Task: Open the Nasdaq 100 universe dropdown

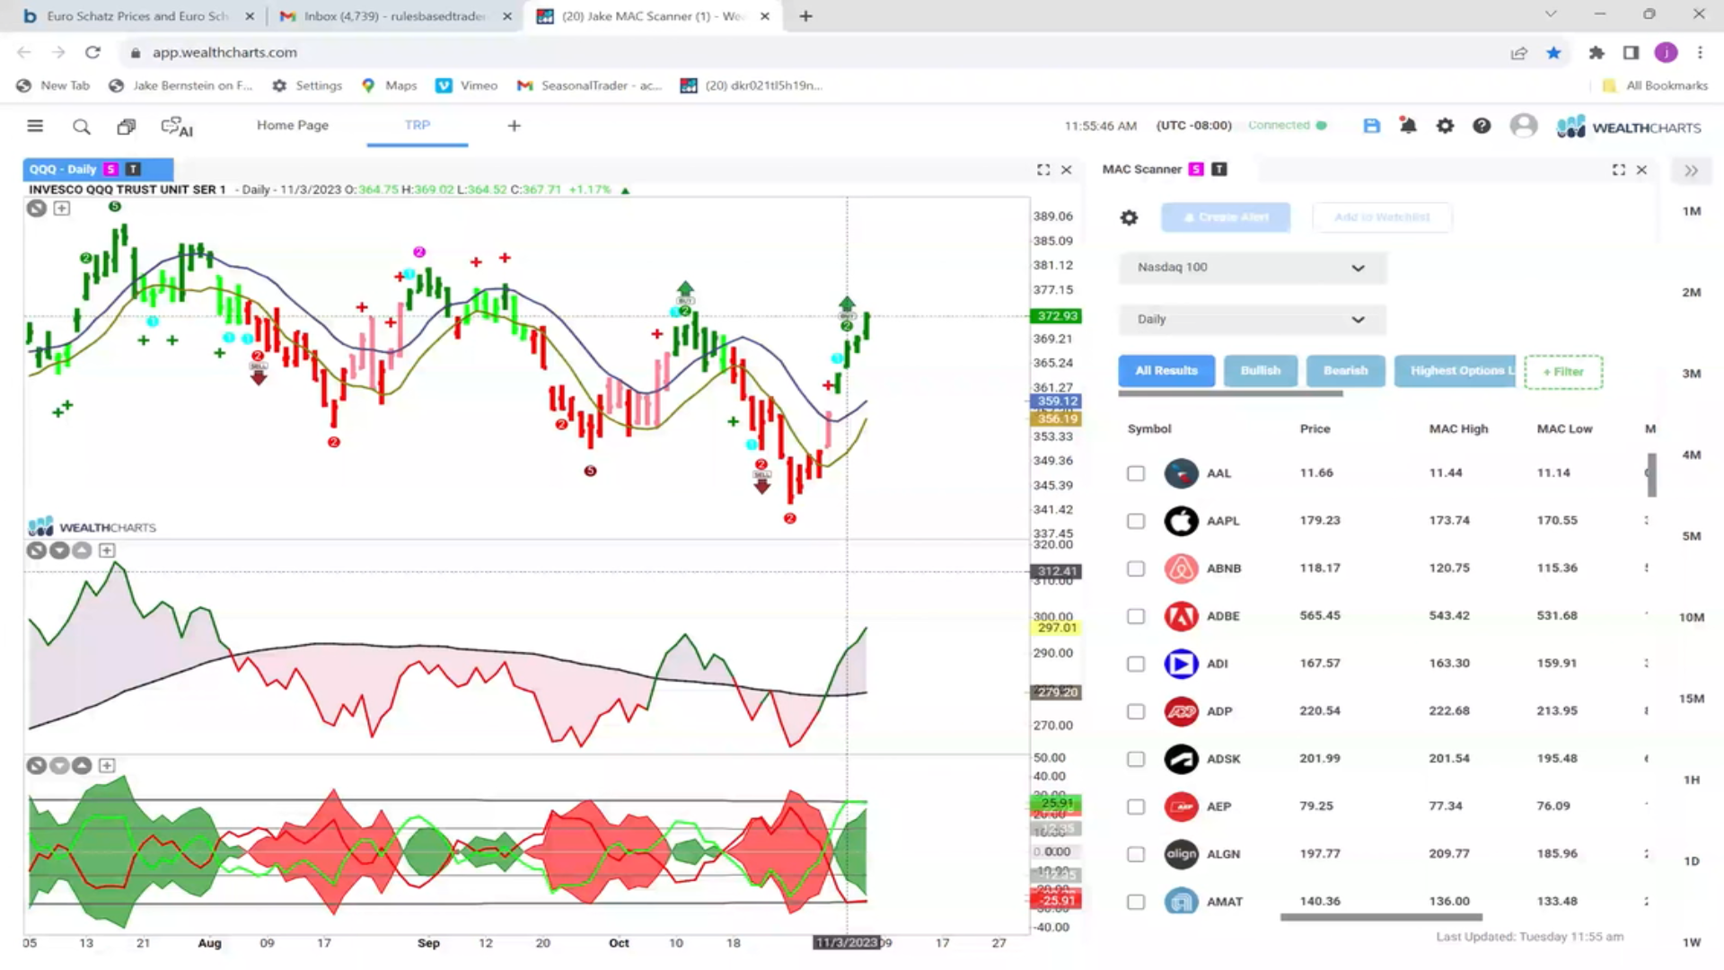Action: click(1252, 268)
